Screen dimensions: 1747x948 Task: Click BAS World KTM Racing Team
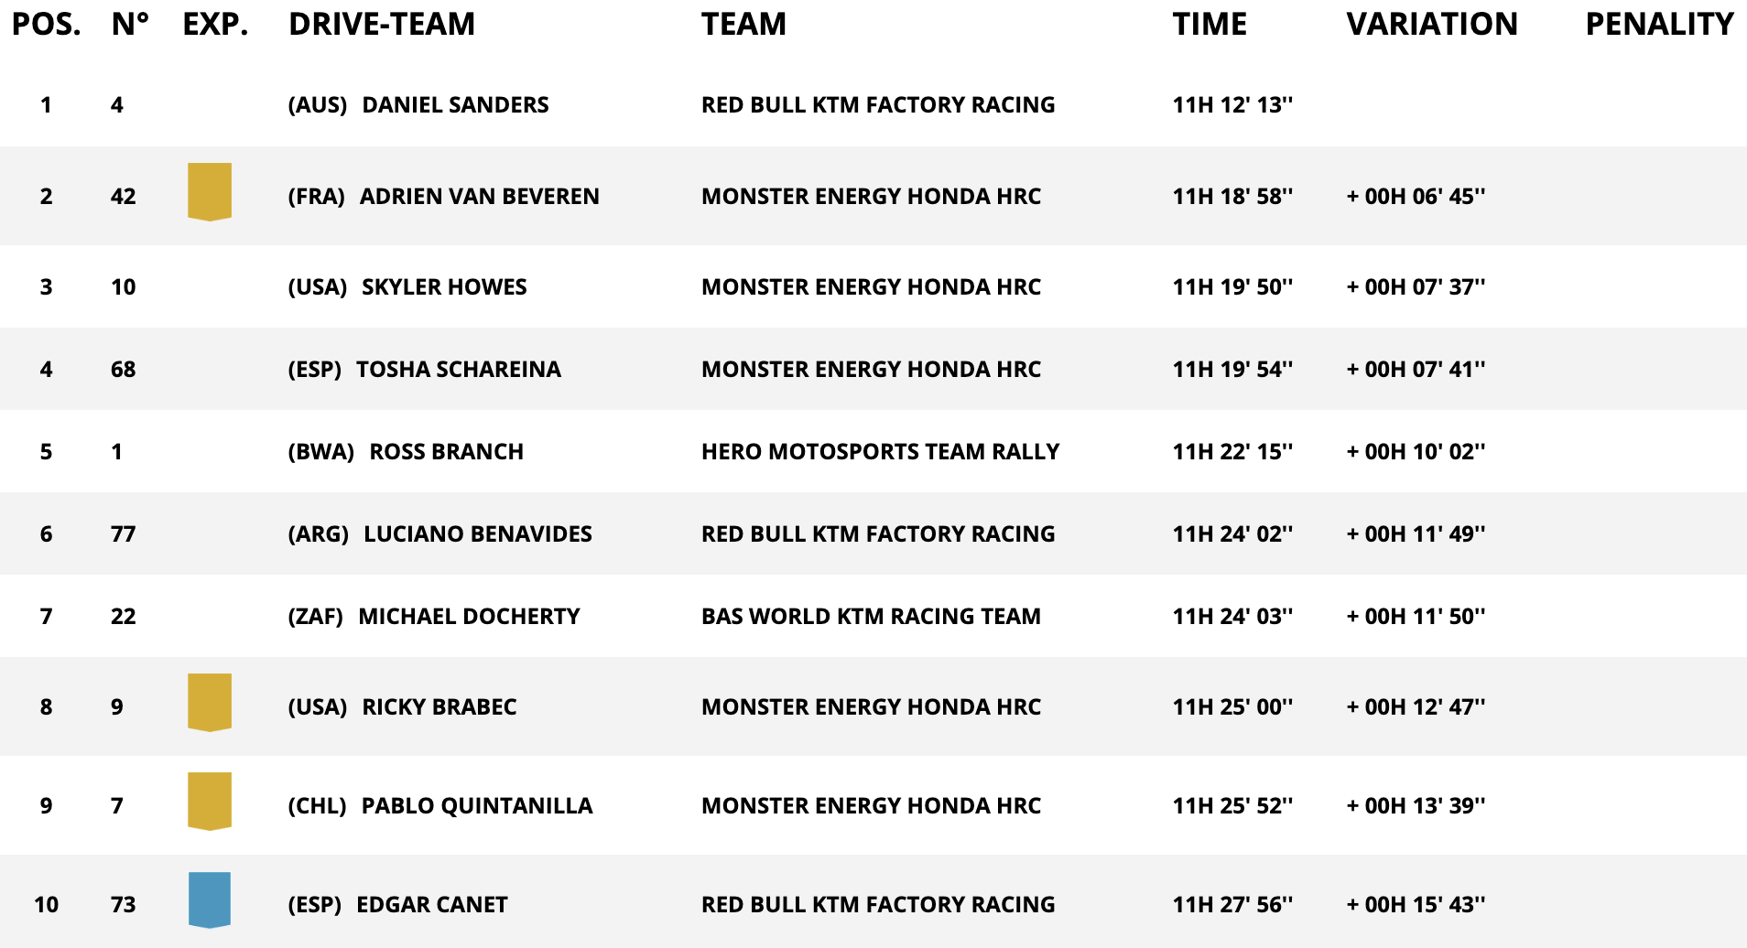click(x=871, y=617)
